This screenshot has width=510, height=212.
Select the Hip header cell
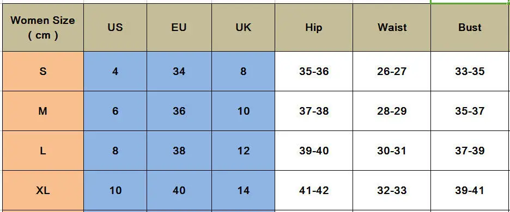(x=314, y=28)
